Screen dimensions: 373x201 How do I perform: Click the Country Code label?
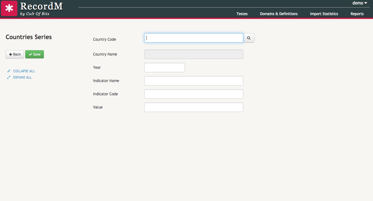click(x=104, y=39)
